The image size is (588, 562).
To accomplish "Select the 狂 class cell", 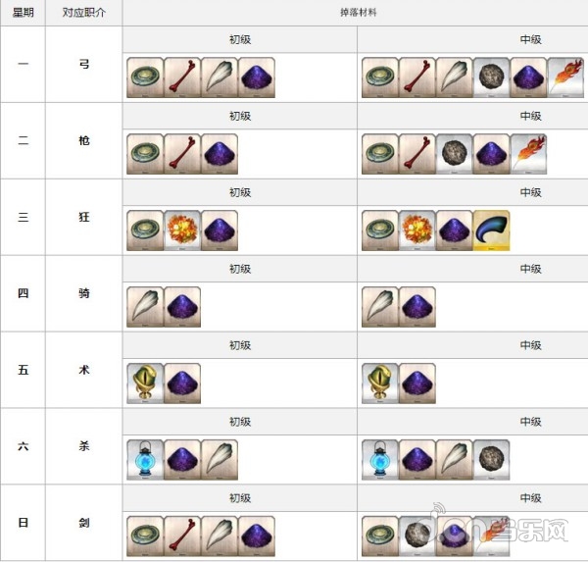I will click(x=83, y=217).
